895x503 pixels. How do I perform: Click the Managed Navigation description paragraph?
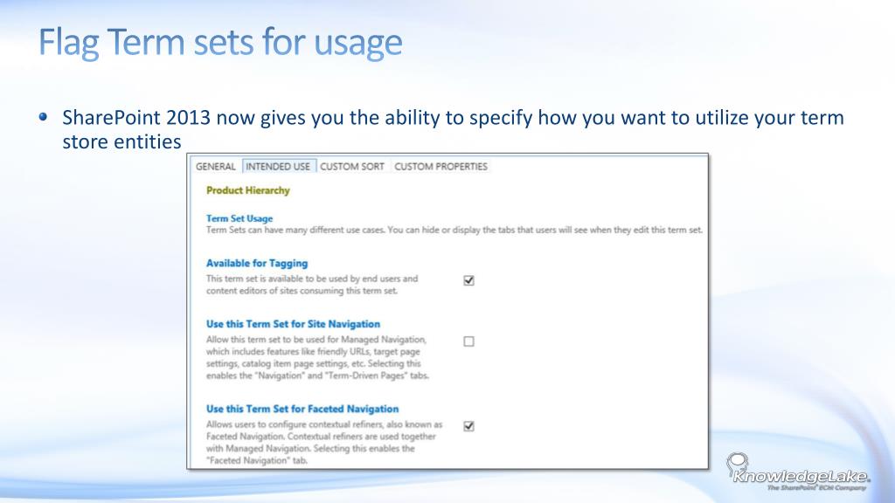(x=317, y=357)
